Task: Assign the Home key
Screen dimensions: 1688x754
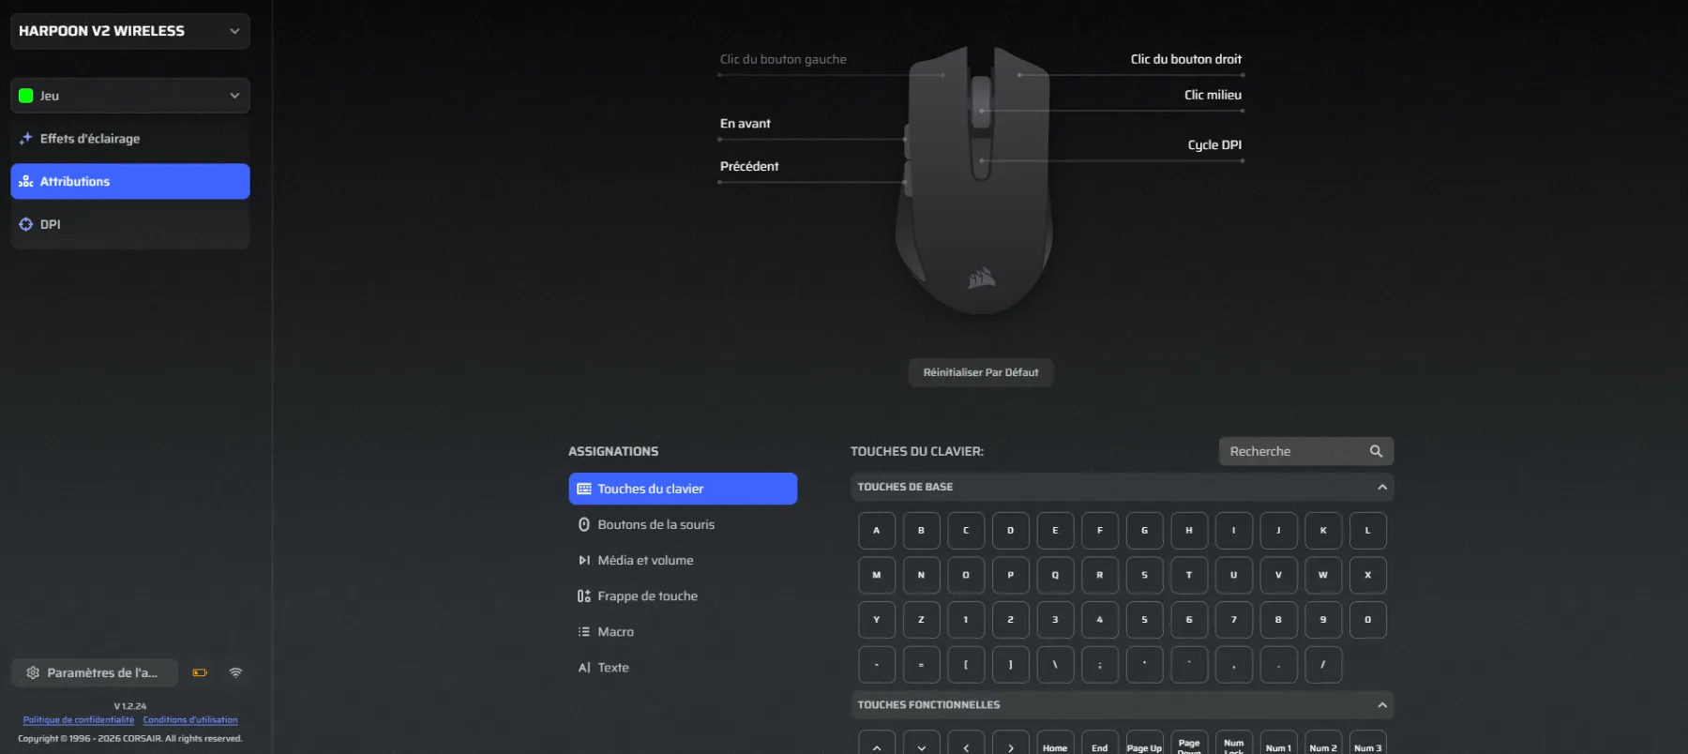Action: [1055, 745]
